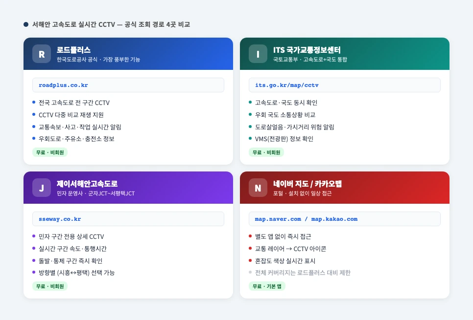This screenshot has width=473, height=320.
Task: Select the text 방향별 (시흥↔평택) 선택 가능
Action: click(76, 273)
